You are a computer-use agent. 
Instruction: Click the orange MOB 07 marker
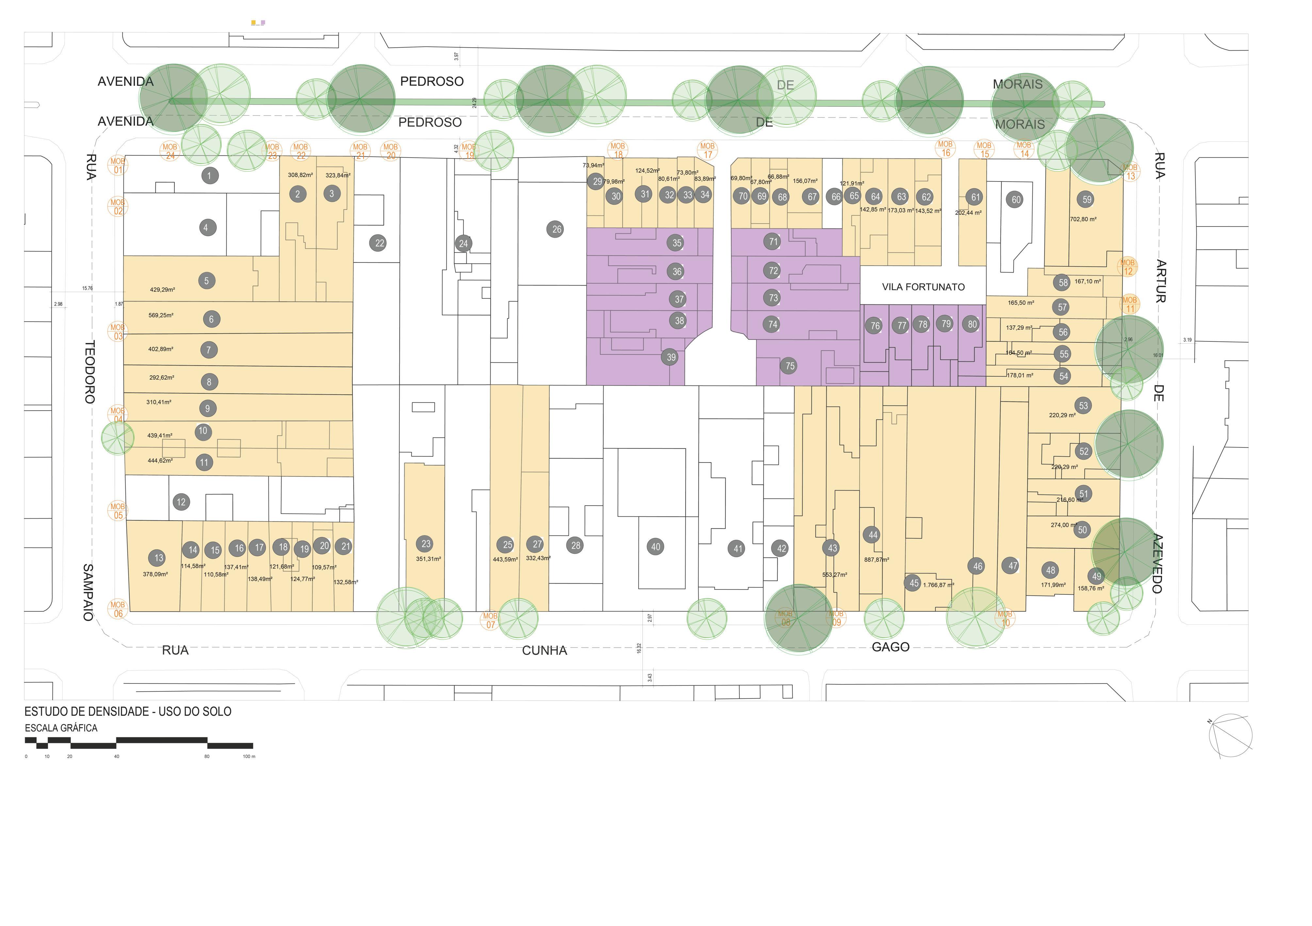click(x=490, y=620)
